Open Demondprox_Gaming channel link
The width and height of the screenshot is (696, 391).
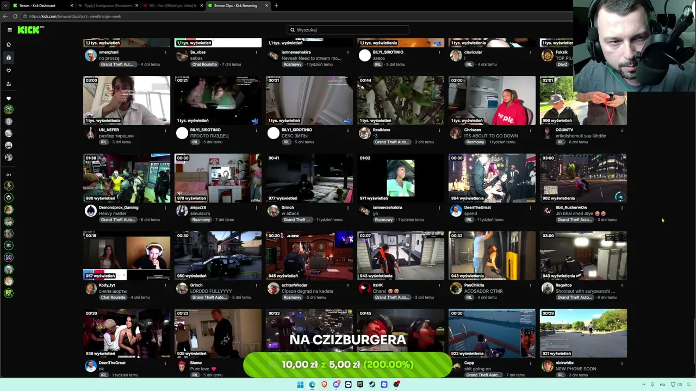coord(119,207)
